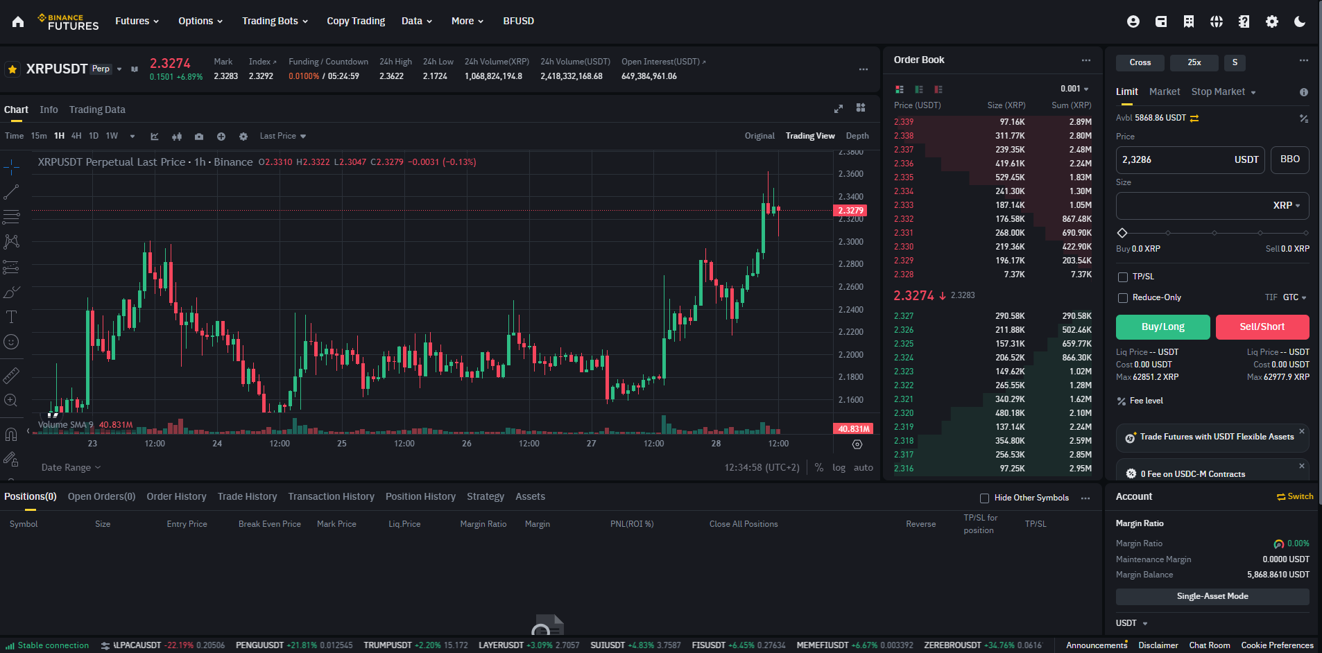
Task: Toggle auto scale on chart
Action: click(864, 468)
